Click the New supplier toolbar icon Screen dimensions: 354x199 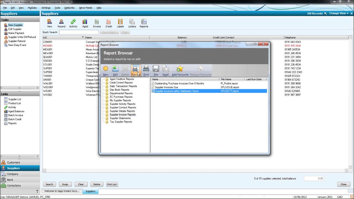[x=50, y=23]
